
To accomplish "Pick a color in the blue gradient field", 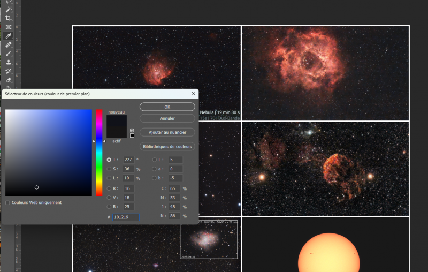I will pos(49,153).
